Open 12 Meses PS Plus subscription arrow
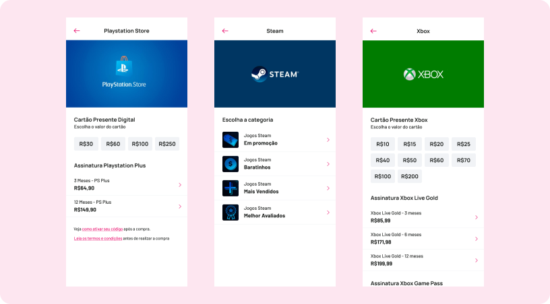Image resolution: width=550 pixels, height=304 pixels. coord(179,206)
